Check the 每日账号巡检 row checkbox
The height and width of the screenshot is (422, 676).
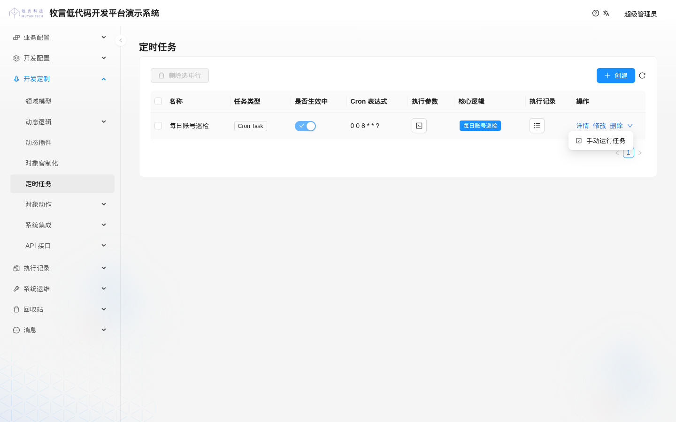(x=158, y=126)
